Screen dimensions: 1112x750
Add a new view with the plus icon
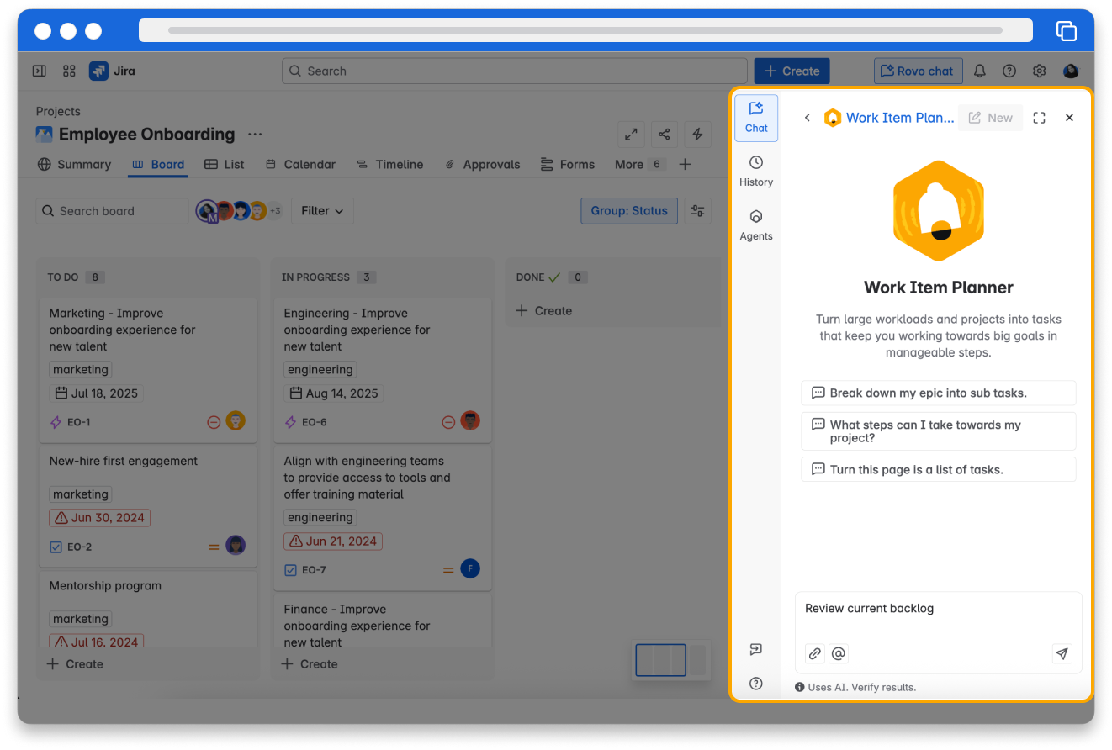pos(685,165)
